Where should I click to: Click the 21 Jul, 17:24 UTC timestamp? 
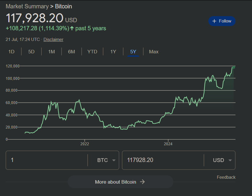click(23, 39)
